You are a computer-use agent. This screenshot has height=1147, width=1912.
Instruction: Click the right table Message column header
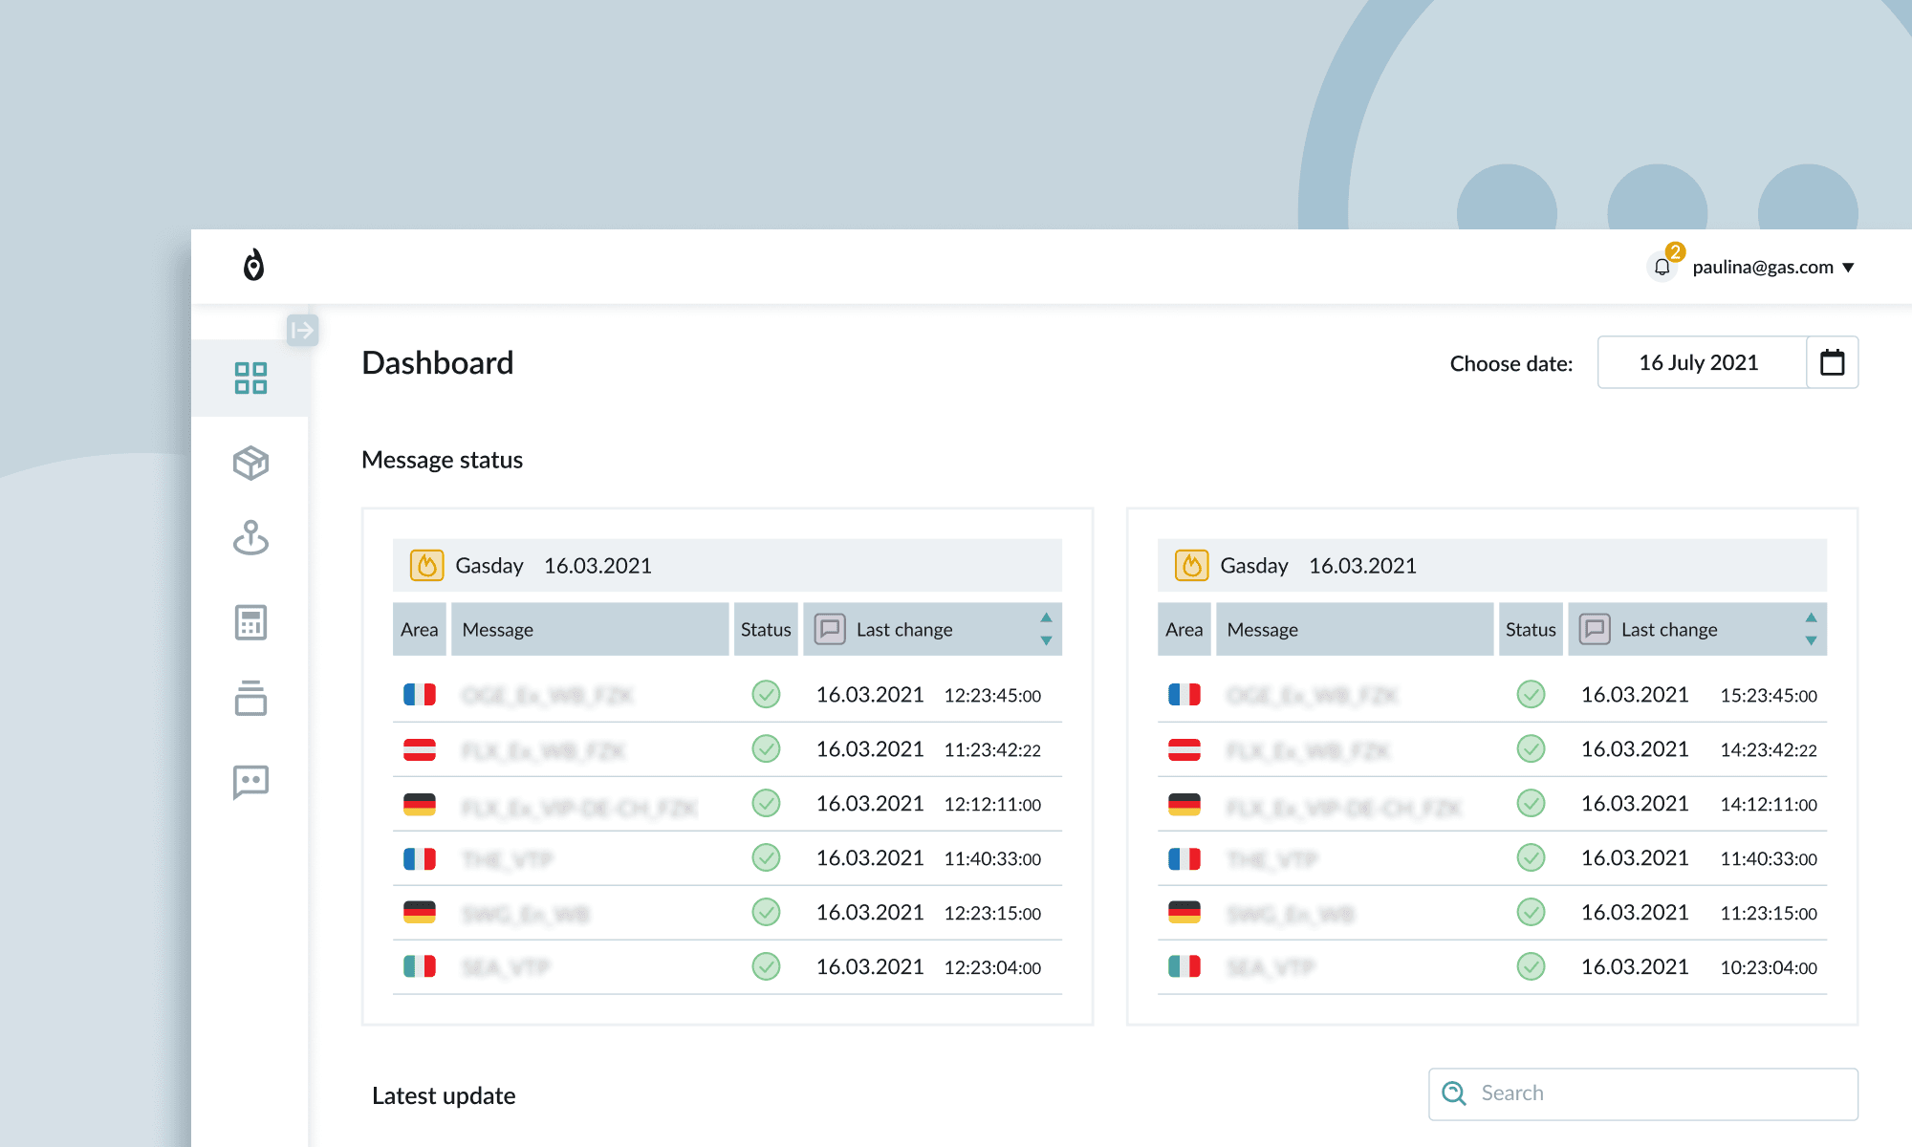(x=1355, y=629)
